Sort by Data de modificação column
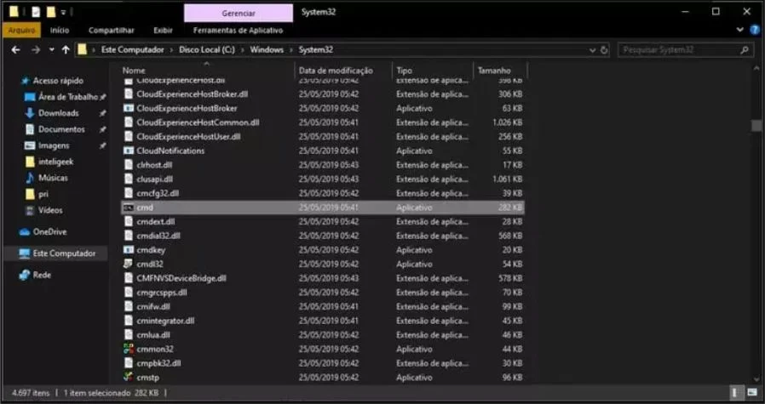 pos(336,71)
